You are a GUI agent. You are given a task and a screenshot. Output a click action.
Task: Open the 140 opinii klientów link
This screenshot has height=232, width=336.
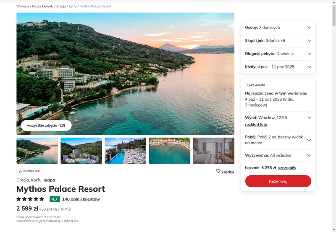(81, 199)
